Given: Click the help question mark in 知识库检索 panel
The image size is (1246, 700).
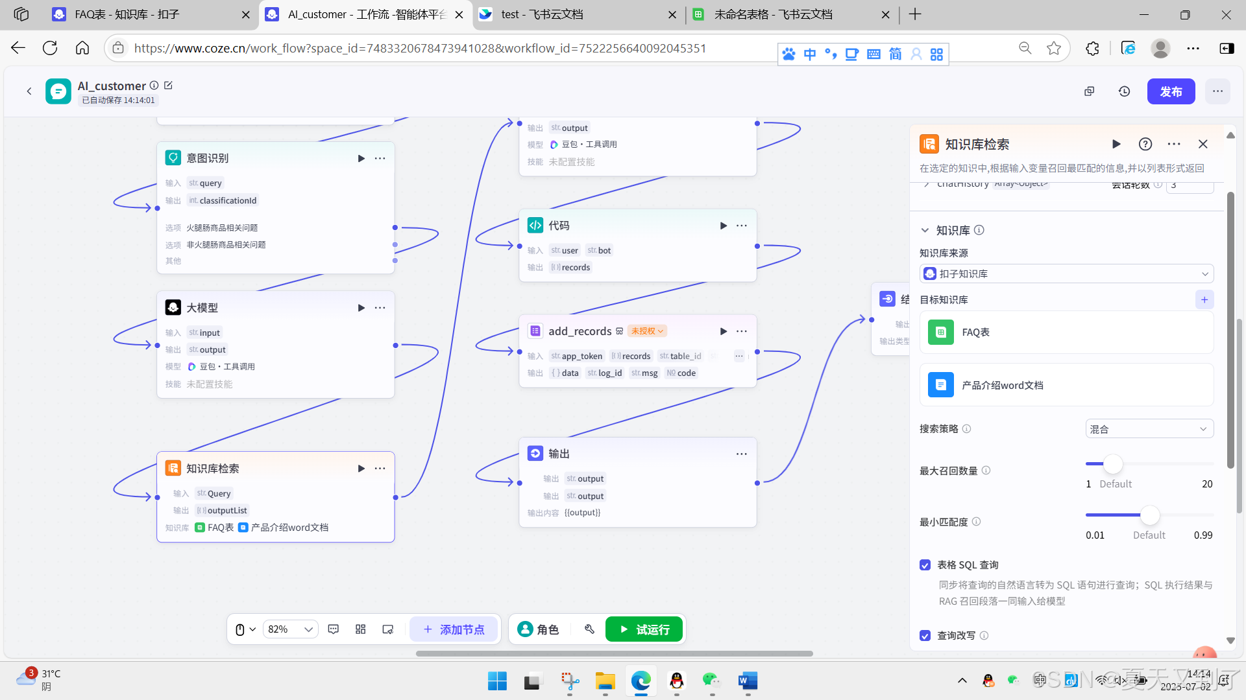Looking at the screenshot, I should click(x=1145, y=144).
